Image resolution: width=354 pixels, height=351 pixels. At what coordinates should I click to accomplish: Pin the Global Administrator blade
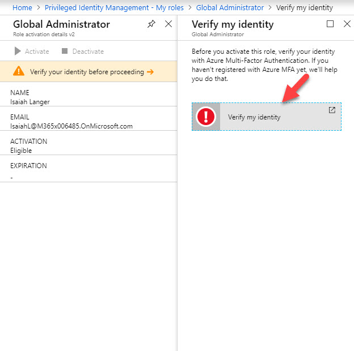(x=151, y=24)
